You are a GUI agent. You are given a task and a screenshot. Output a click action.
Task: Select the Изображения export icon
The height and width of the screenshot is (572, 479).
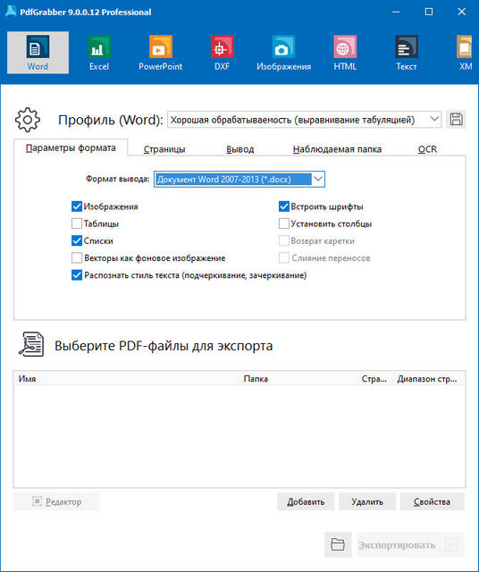tap(283, 53)
